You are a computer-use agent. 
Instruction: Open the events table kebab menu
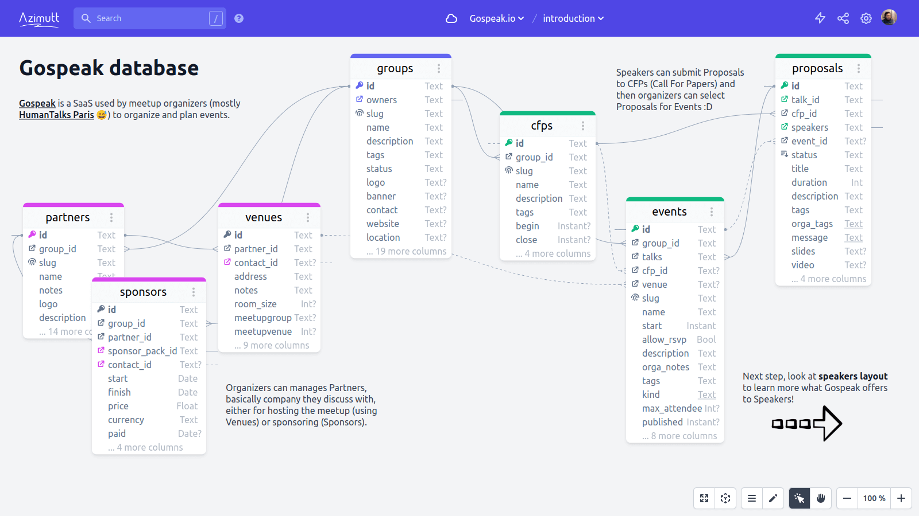click(712, 212)
